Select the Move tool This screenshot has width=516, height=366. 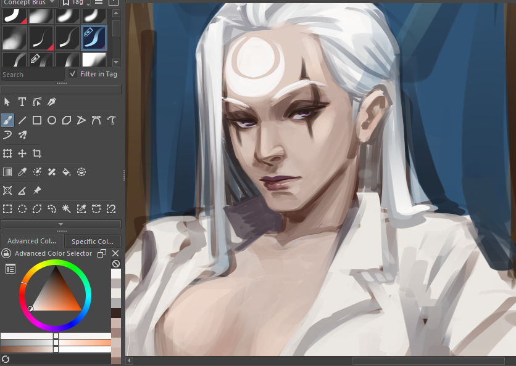pos(22,153)
